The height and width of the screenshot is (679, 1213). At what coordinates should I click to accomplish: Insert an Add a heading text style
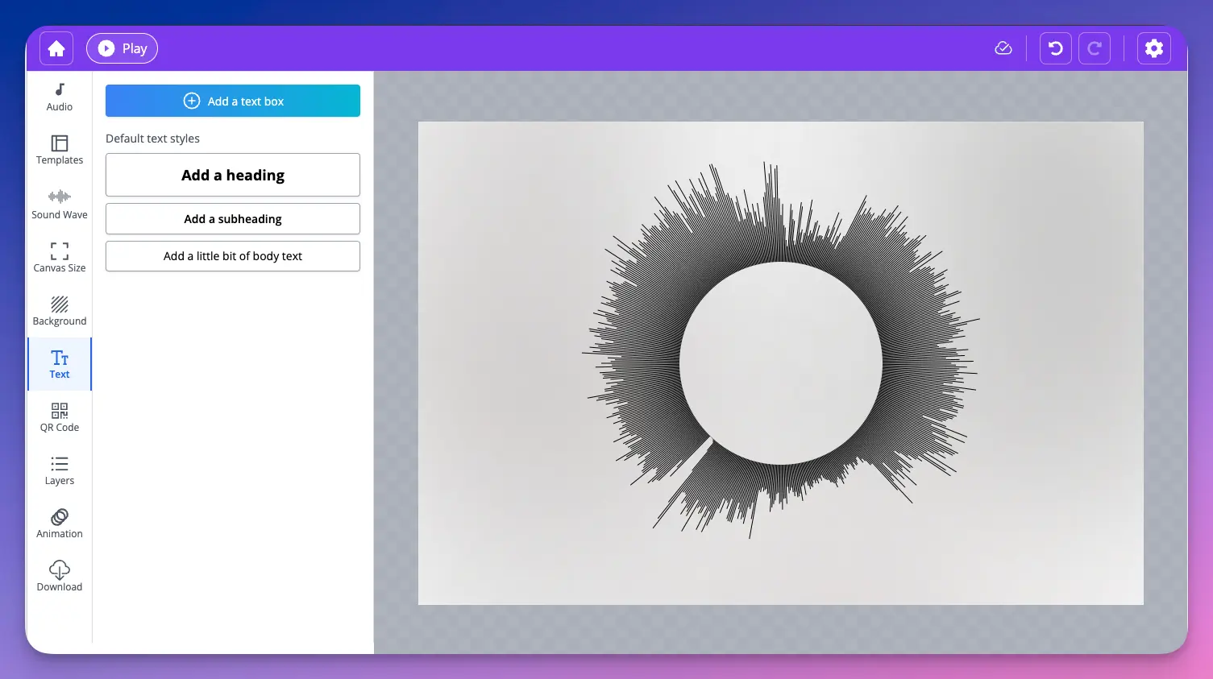(232, 175)
